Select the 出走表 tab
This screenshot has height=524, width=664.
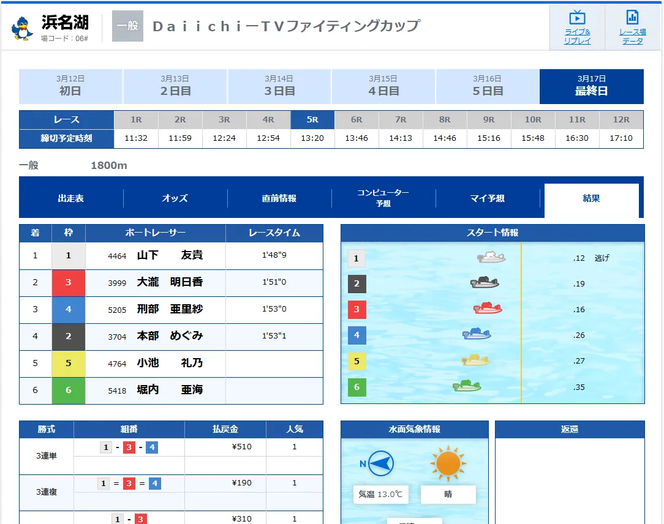[x=71, y=198]
